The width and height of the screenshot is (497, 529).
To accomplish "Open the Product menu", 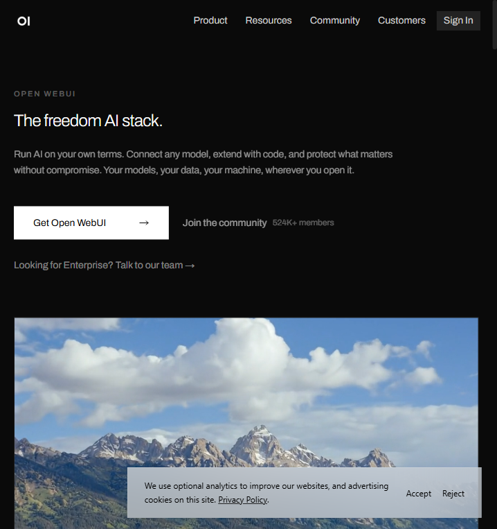I will pyautogui.click(x=210, y=21).
